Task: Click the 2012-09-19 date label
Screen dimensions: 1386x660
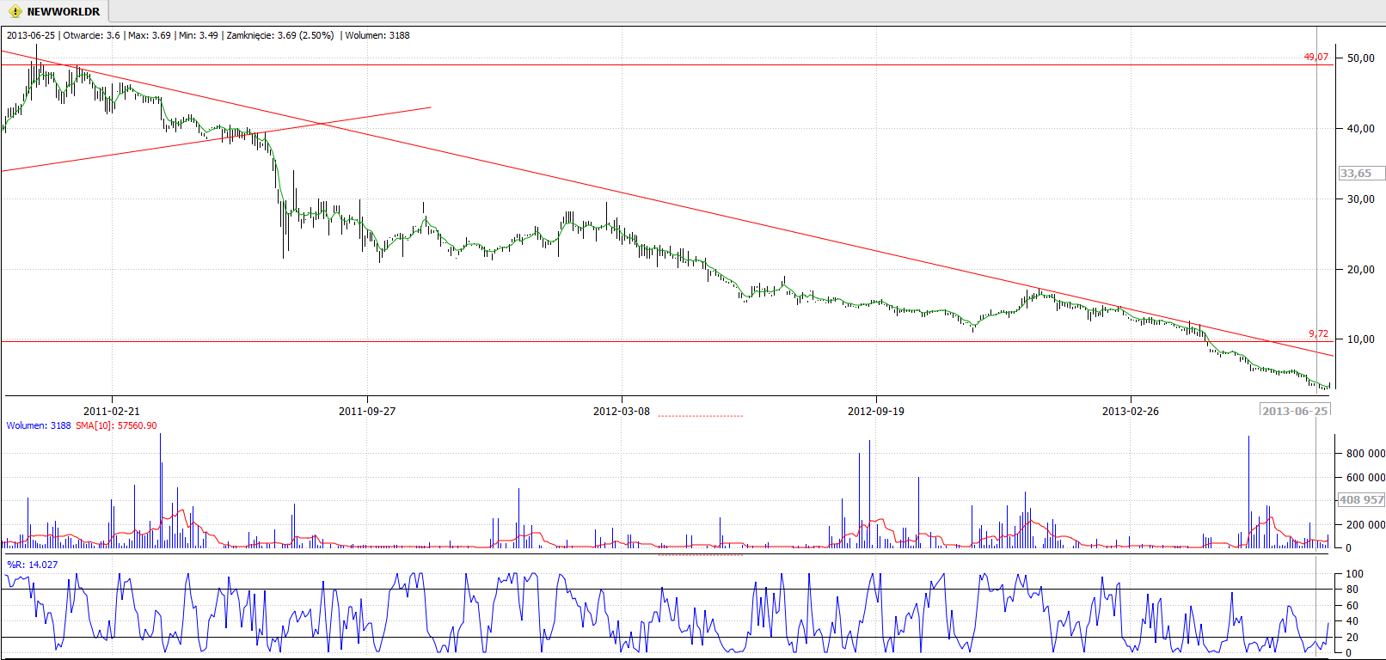Action: [876, 411]
